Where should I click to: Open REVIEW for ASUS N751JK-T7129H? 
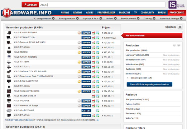pyautogui.click(x=86, y=37)
